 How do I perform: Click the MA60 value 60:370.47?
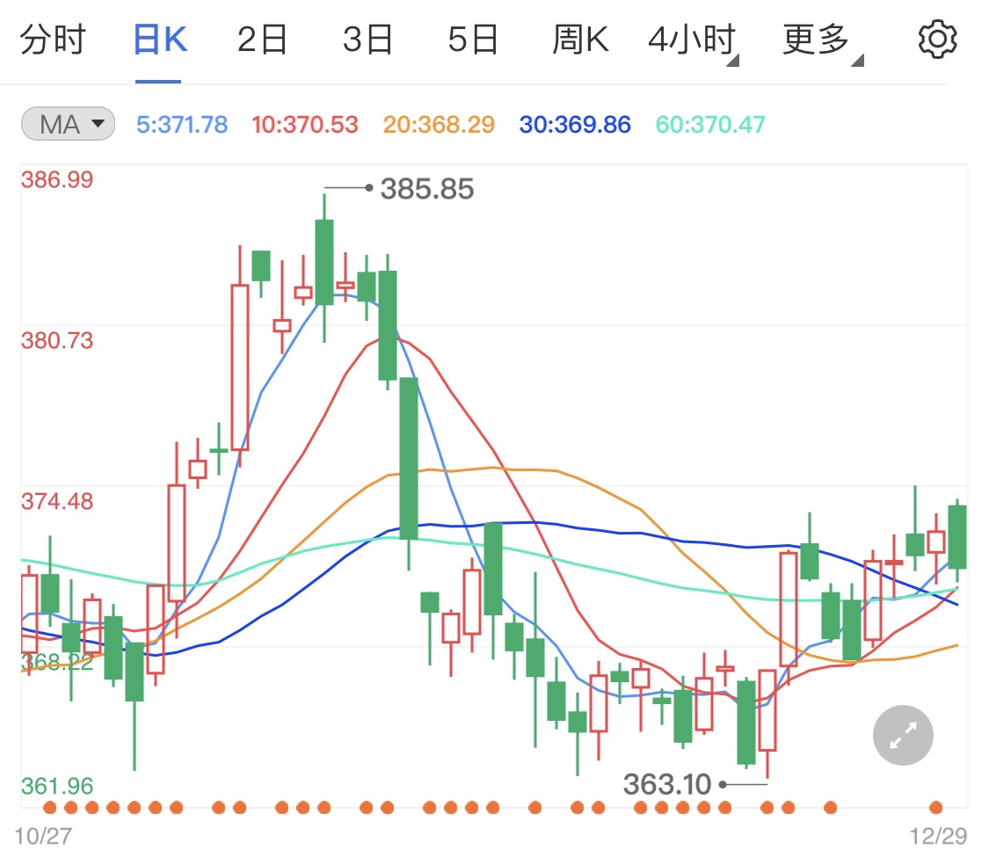coord(710,124)
